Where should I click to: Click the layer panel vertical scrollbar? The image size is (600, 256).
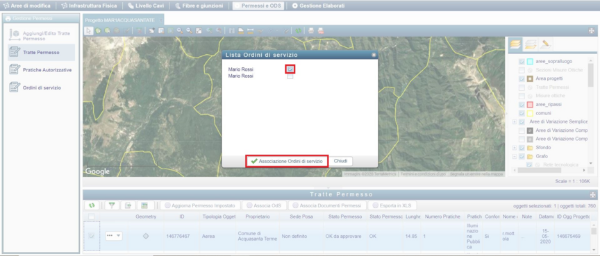pyautogui.click(x=590, y=111)
